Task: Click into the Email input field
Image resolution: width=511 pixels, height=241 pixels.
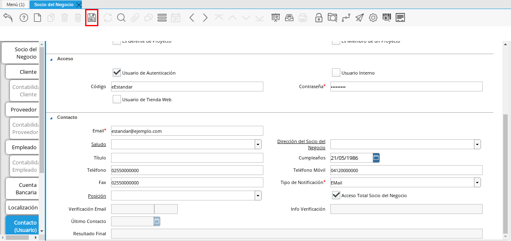Action: pos(187,131)
